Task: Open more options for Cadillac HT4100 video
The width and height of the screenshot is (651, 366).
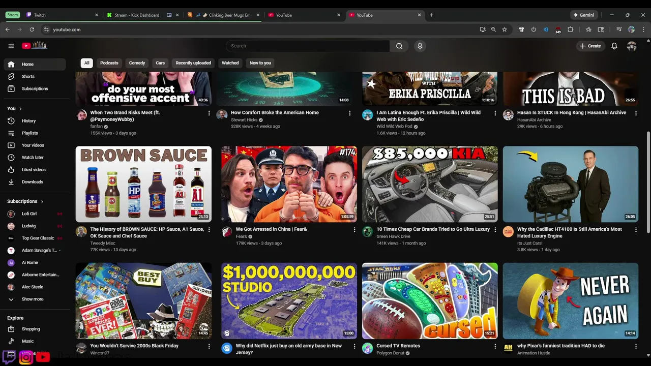Action: (x=636, y=230)
